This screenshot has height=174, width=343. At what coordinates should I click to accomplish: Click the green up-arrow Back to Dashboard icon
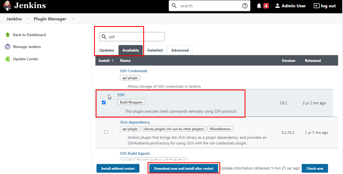tap(8, 35)
